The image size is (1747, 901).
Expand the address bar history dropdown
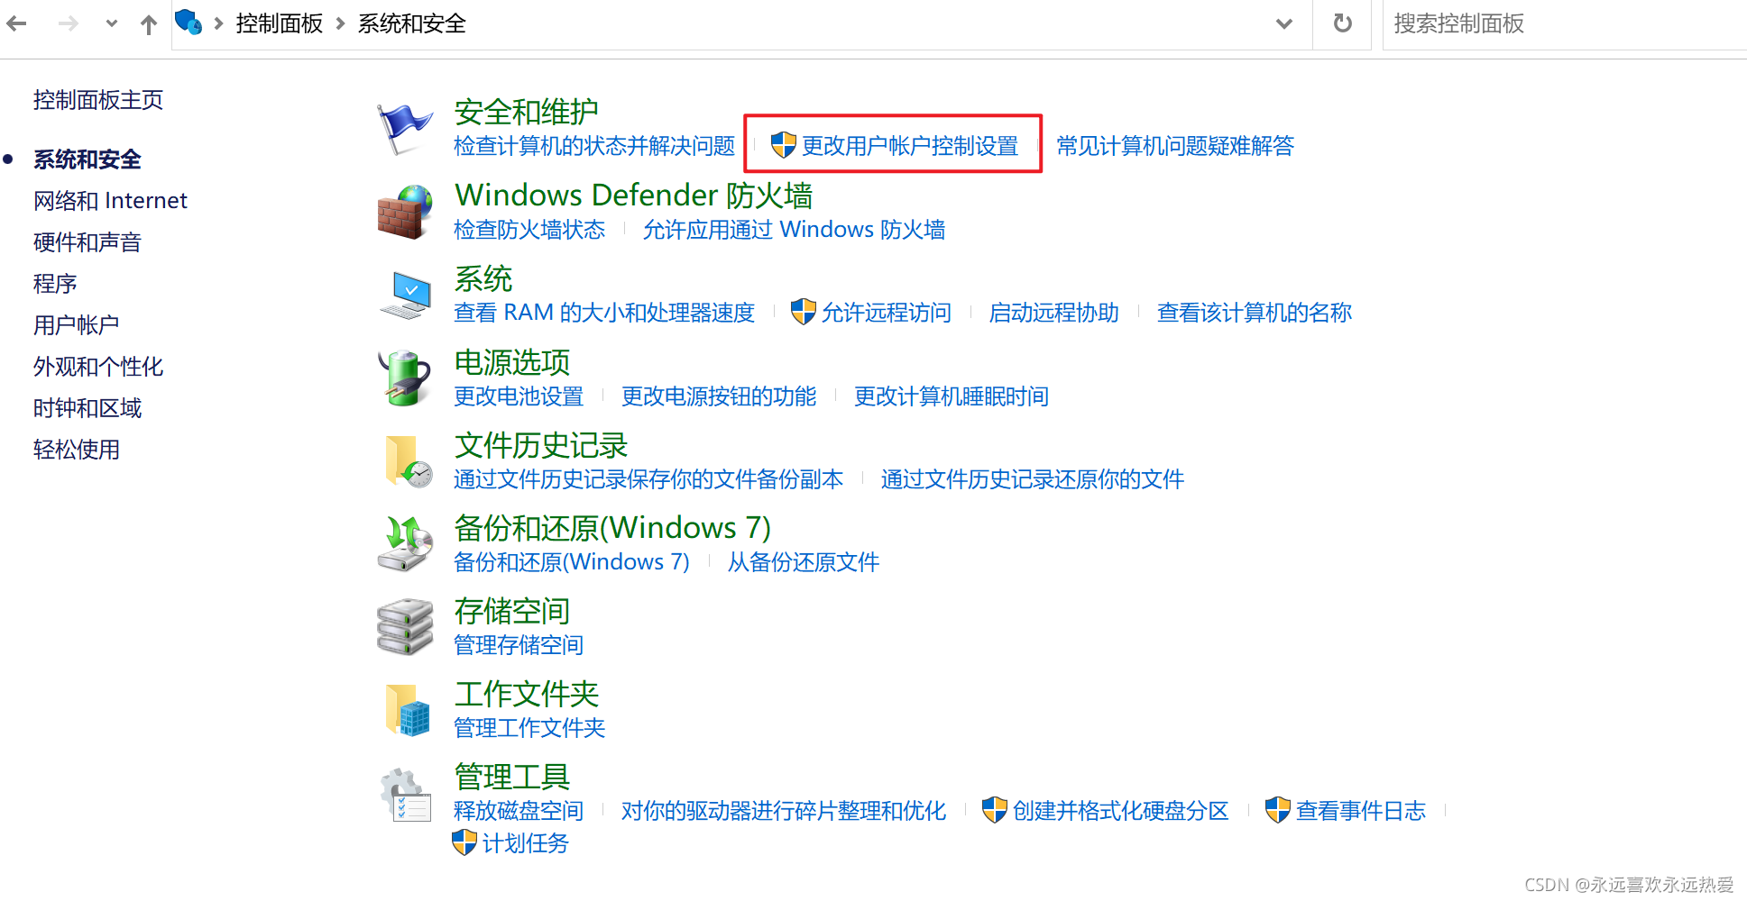point(1284,24)
